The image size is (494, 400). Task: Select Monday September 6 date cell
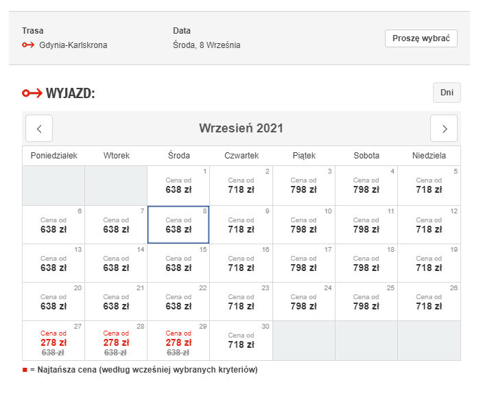click(x=54, y=224)
